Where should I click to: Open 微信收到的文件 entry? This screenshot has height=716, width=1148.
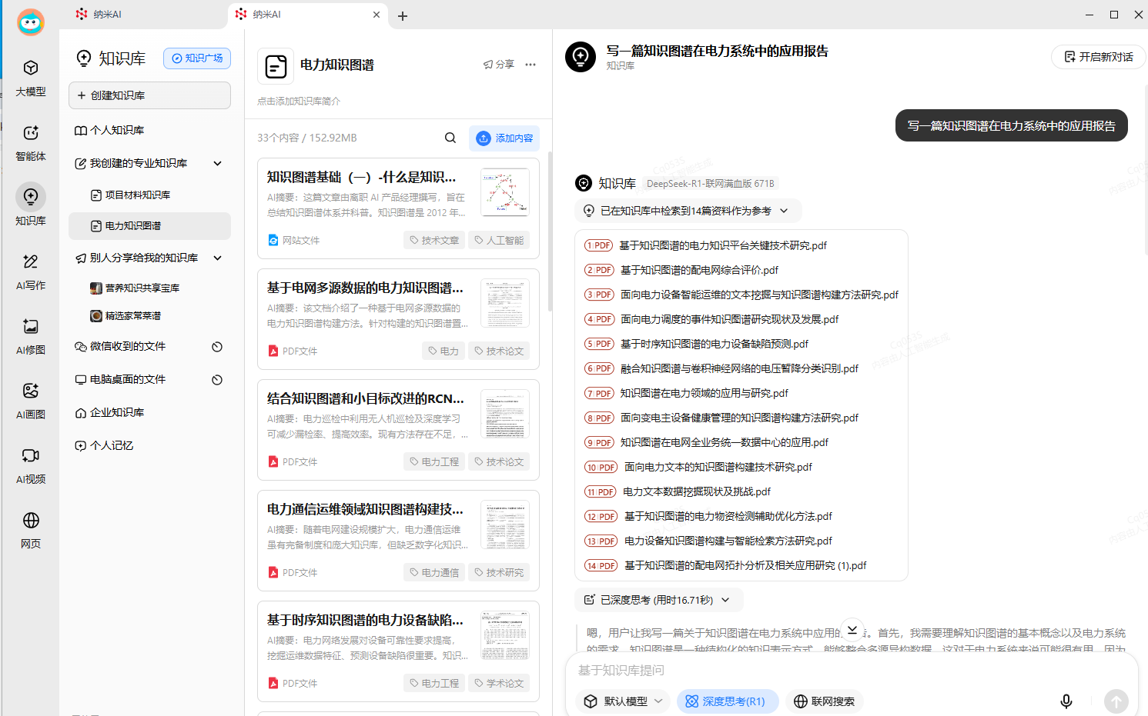pyautogui.click(x=128, y=347)
